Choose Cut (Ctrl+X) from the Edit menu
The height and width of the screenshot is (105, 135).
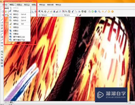click(19, 14)
